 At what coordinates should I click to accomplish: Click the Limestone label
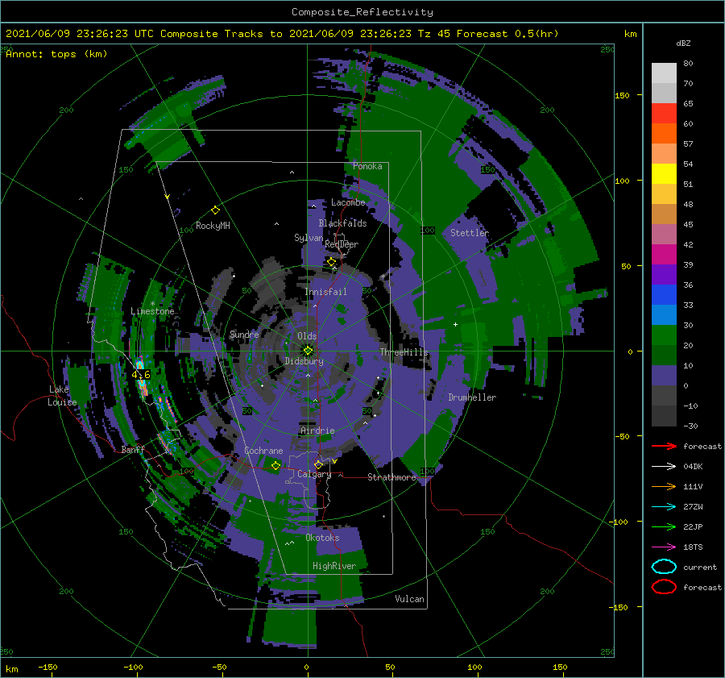pos(152,311)
